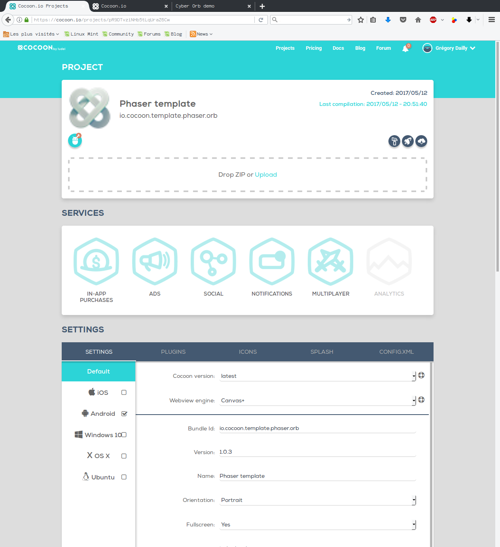Click the blue downloads arrow icon
500x547 pixels.
(388, 20)
